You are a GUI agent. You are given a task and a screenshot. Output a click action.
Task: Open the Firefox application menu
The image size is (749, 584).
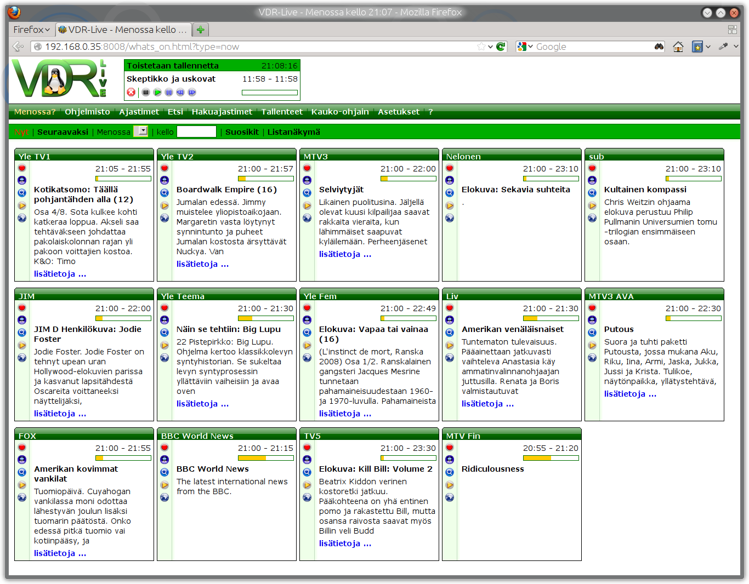[31, 30]
